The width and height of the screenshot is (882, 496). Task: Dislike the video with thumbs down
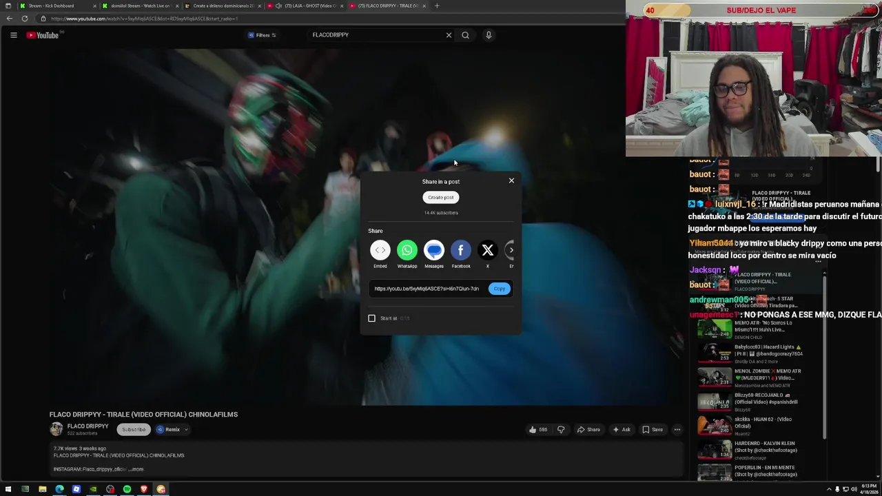561,430
